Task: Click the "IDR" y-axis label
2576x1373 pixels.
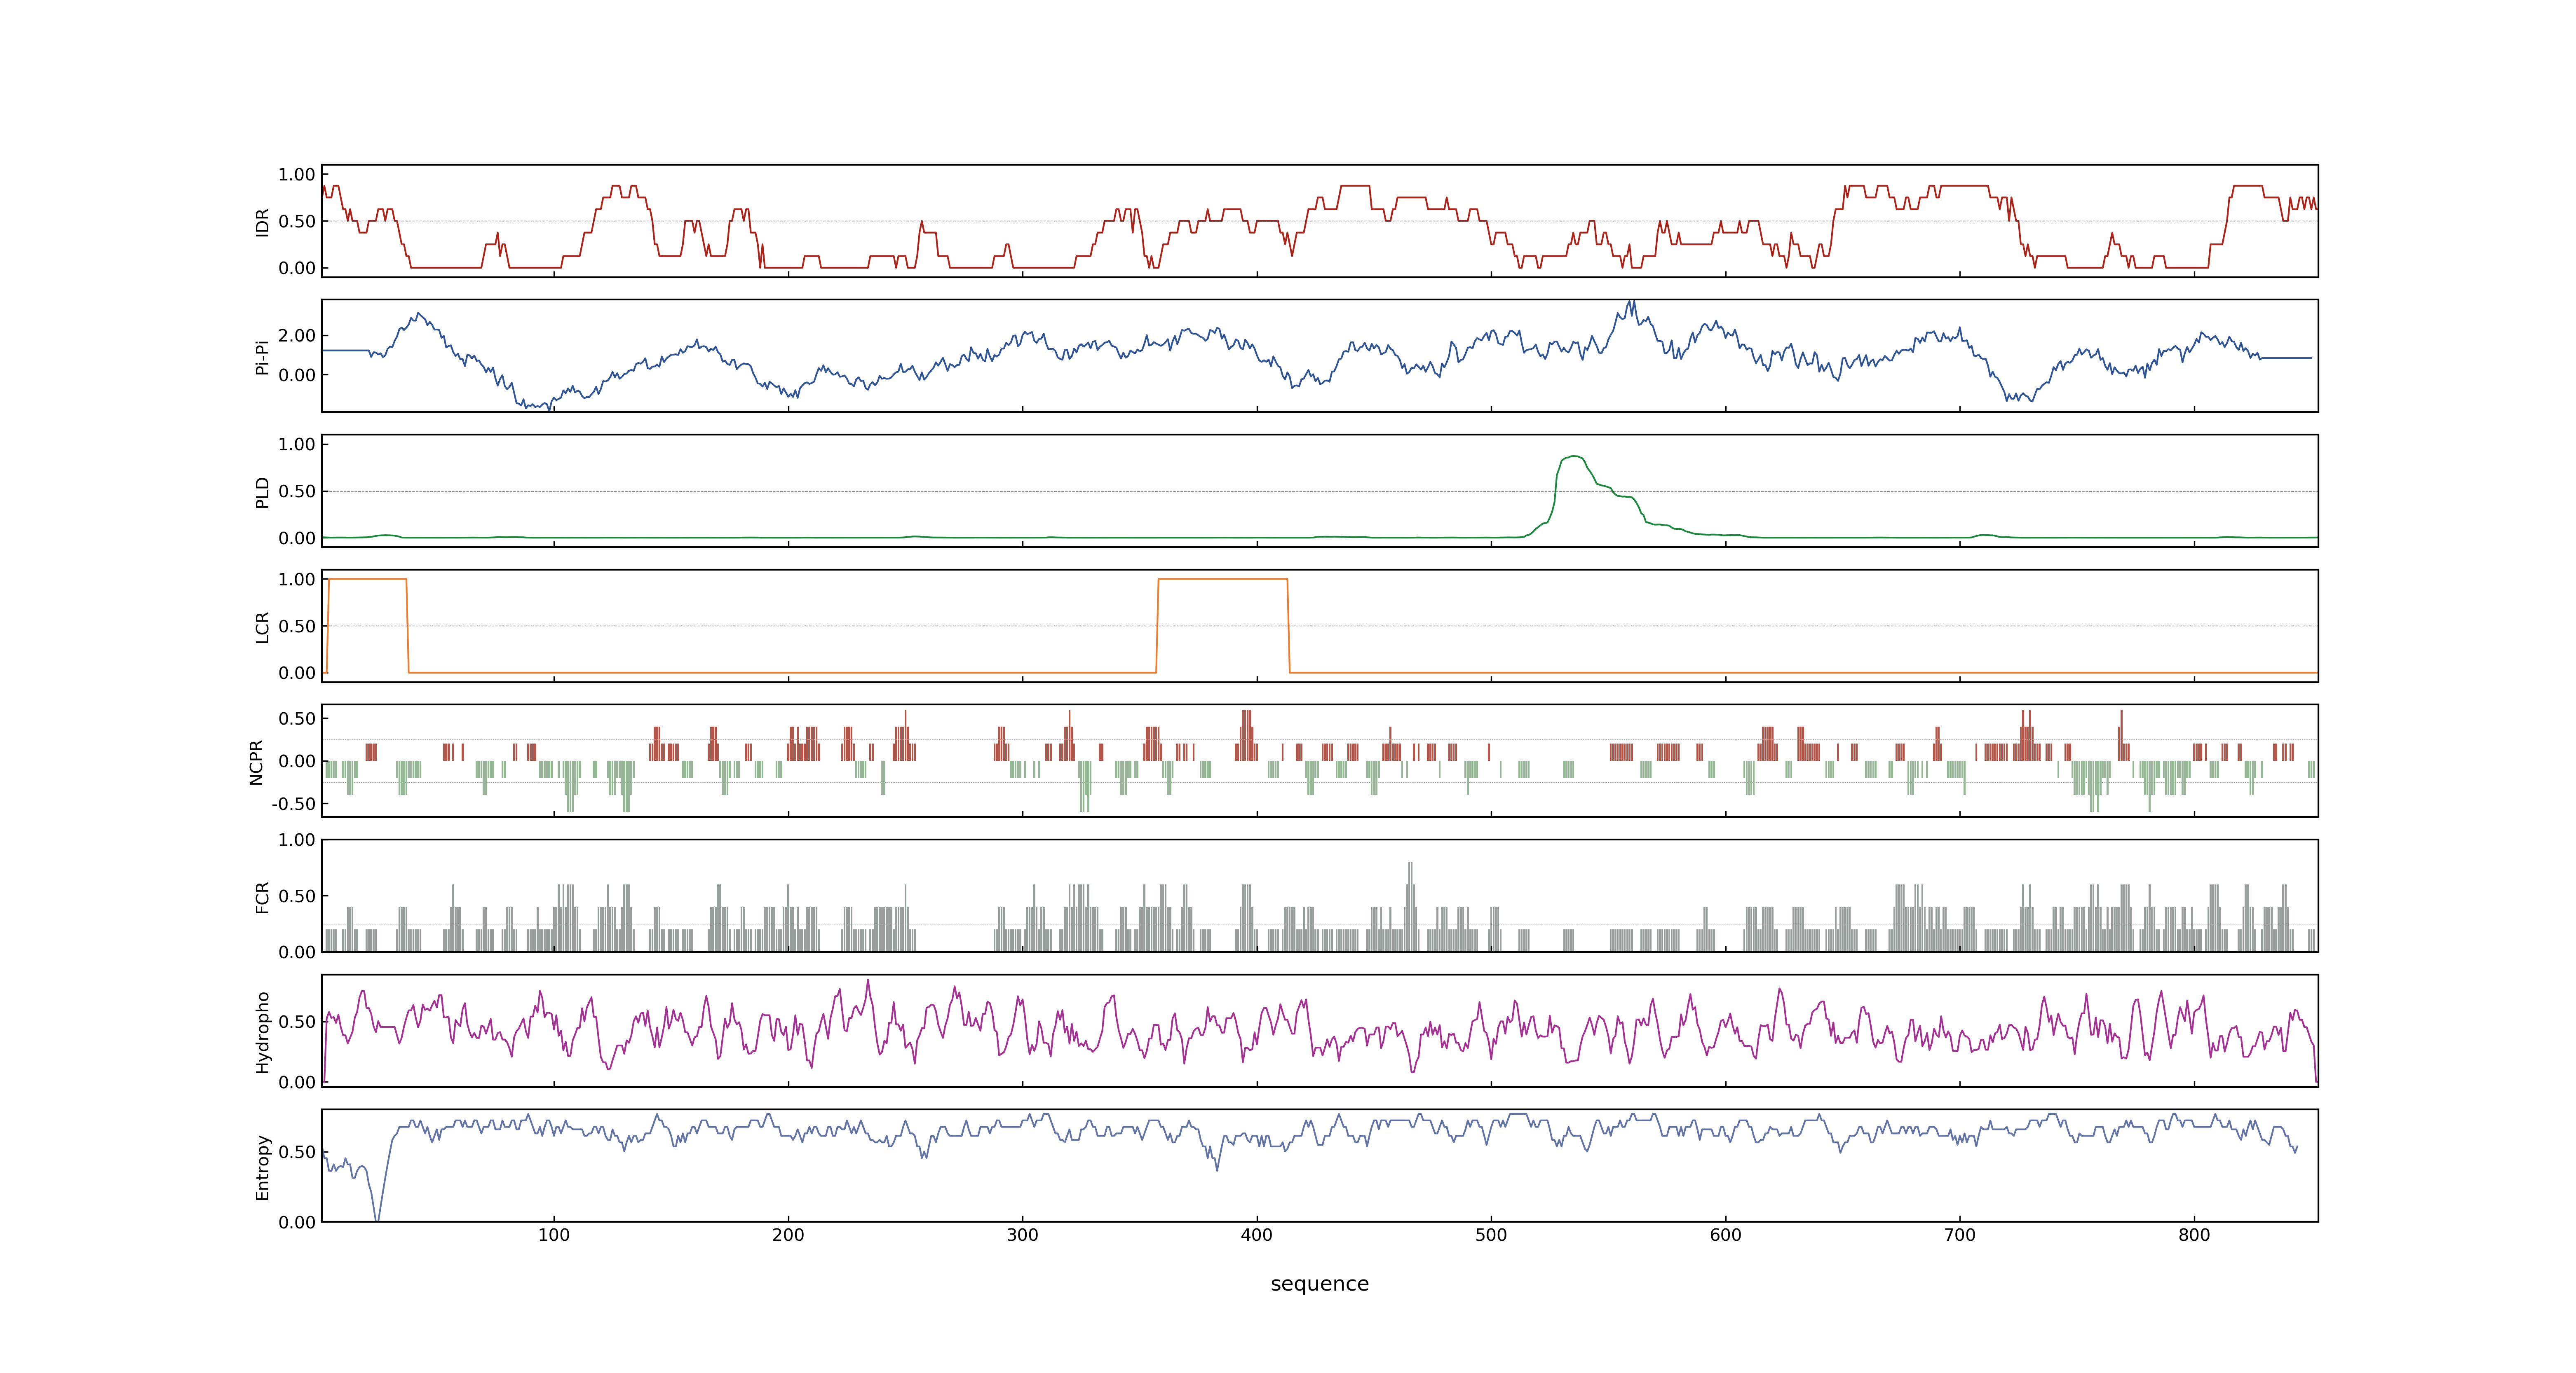Action: pos(262,222)
